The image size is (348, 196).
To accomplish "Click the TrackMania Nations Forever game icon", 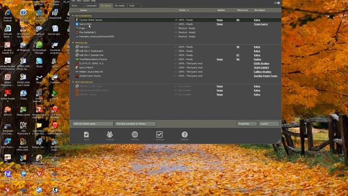I will (77, 59).
